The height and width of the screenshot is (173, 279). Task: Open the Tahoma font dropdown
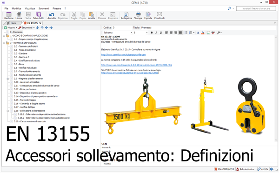tap(118, 33)
